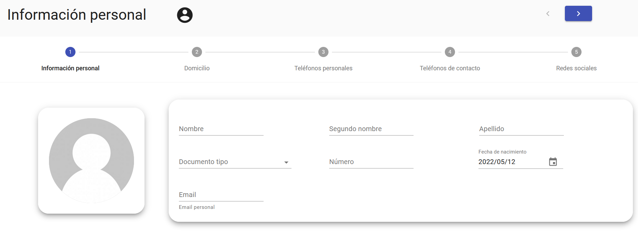Select step 4 circle icon
638x232 pixels.
coord(450,52)
